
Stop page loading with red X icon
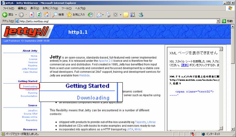32,14
